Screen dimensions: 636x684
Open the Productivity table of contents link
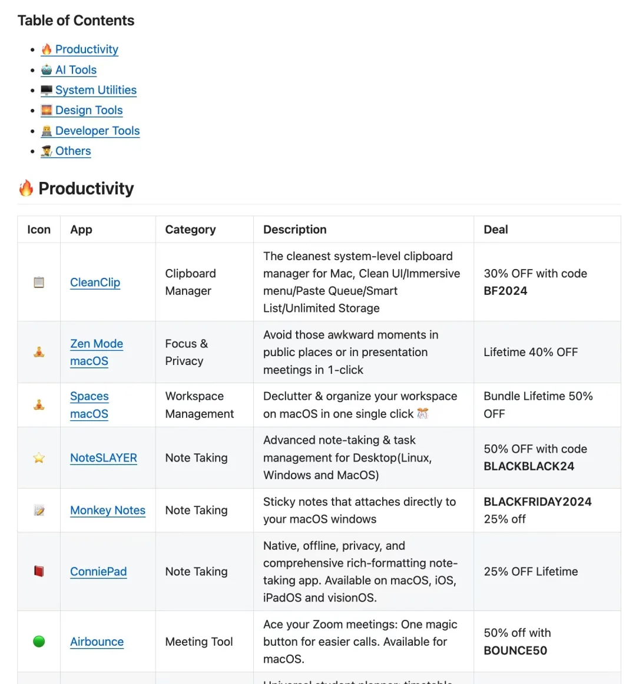(x=87, y=49)
